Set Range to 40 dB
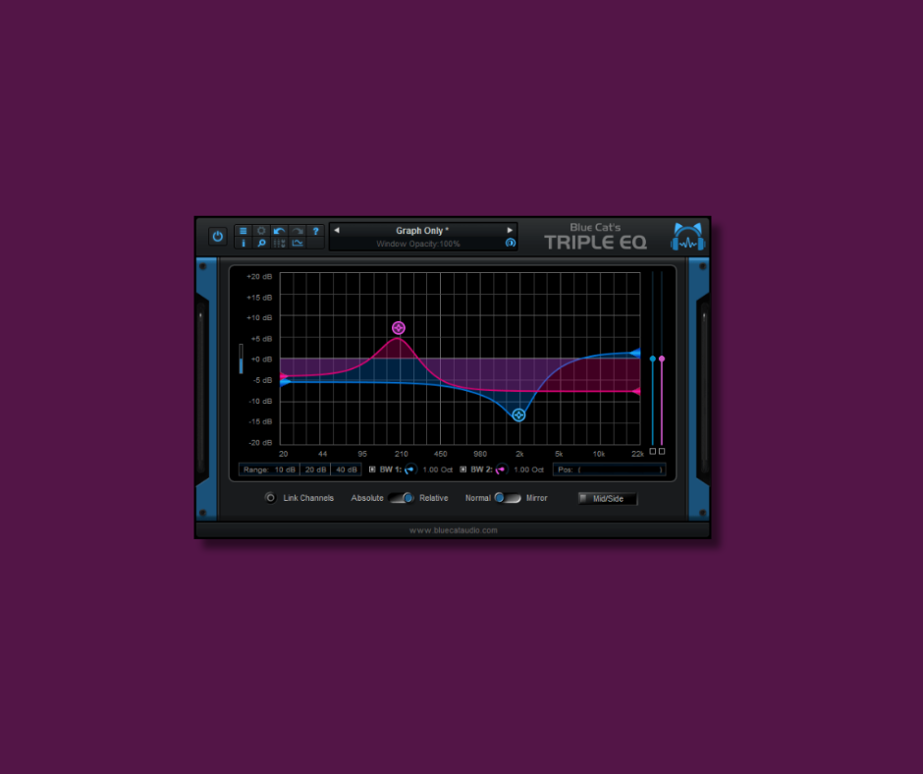 pos(346,470)
